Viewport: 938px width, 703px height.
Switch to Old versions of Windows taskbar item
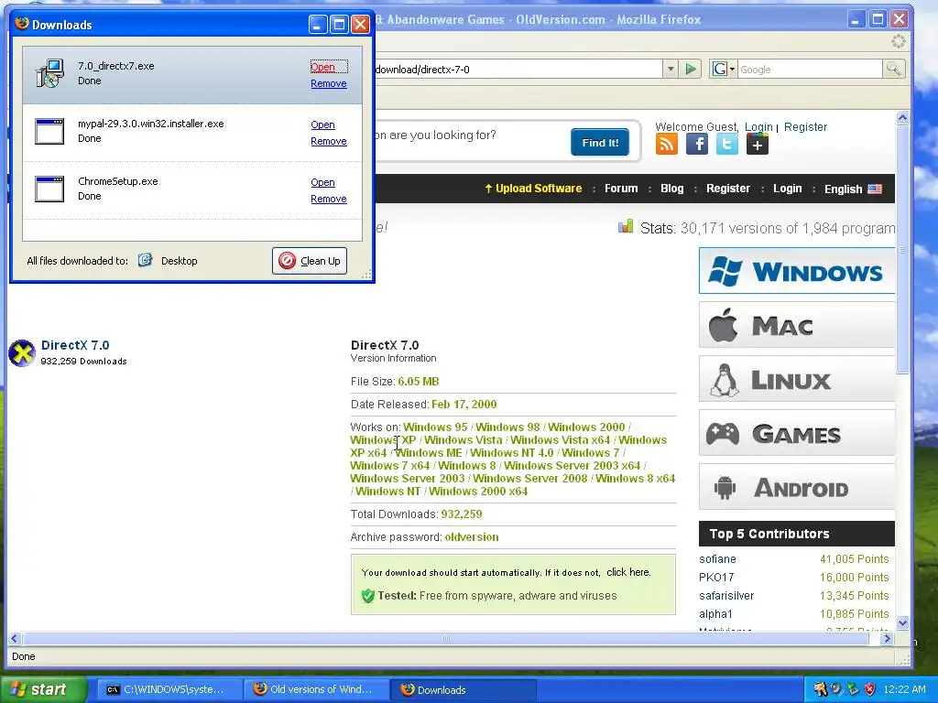pyautogui.click(x=316, y=689)
